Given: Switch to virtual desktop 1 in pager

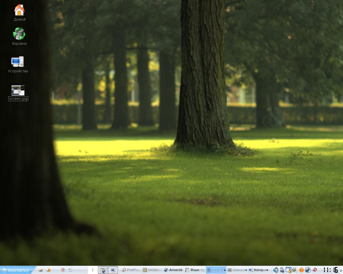Looking at the screenshot, I should point(93,270).
